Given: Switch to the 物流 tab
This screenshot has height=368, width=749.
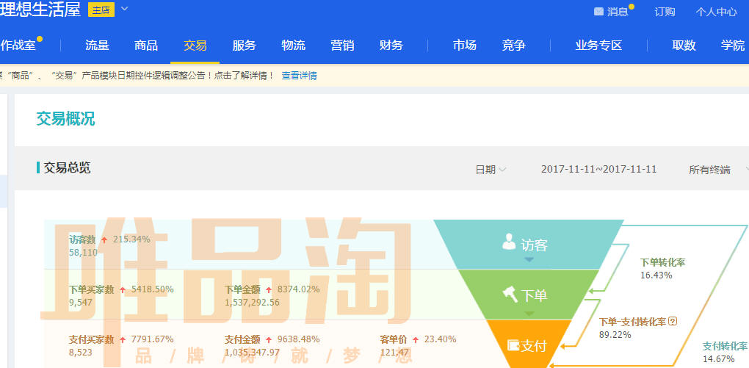Looking at the screenshot, I should click(x=293, y=46).
